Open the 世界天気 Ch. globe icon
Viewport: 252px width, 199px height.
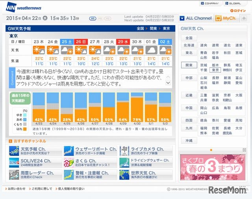pyautogui.click(x=124, y=175)
